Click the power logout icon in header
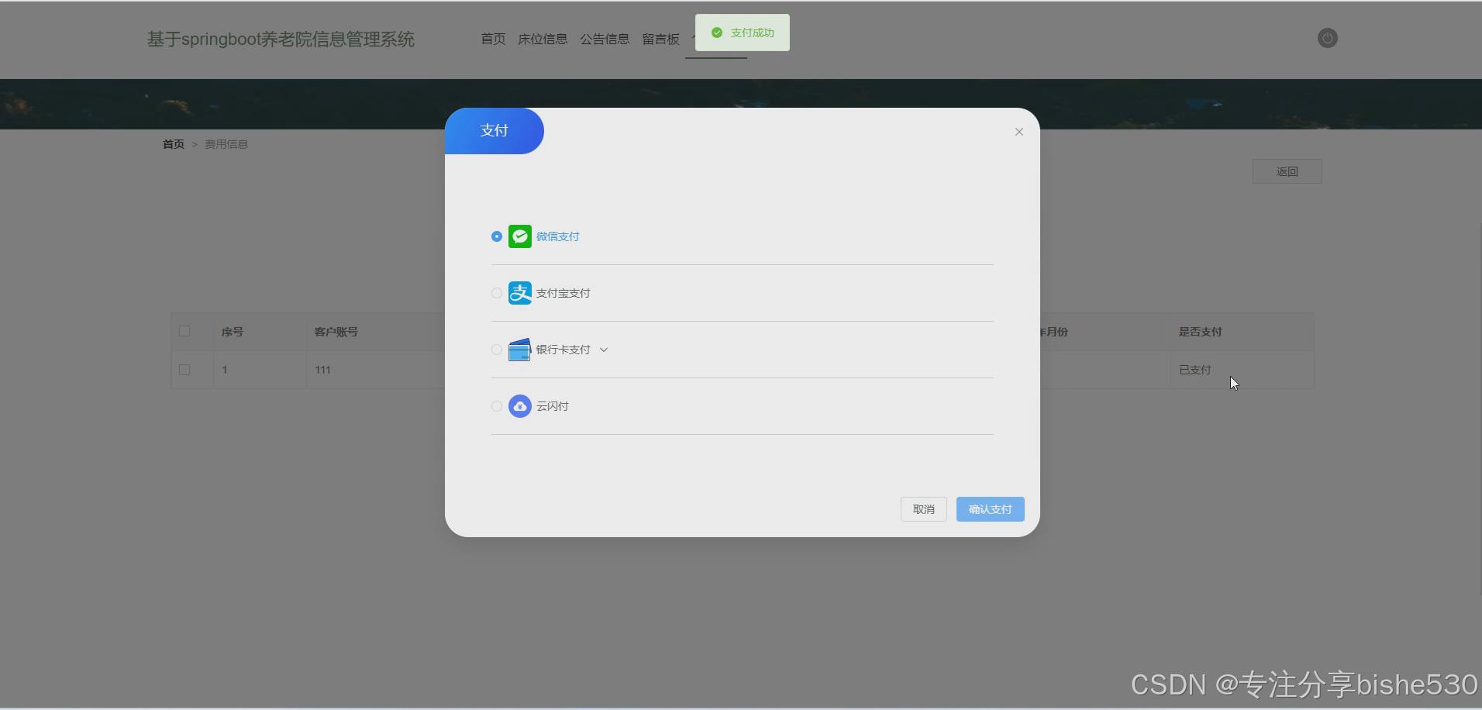The image size is (1482, 710). click(x=1328, y=38)
